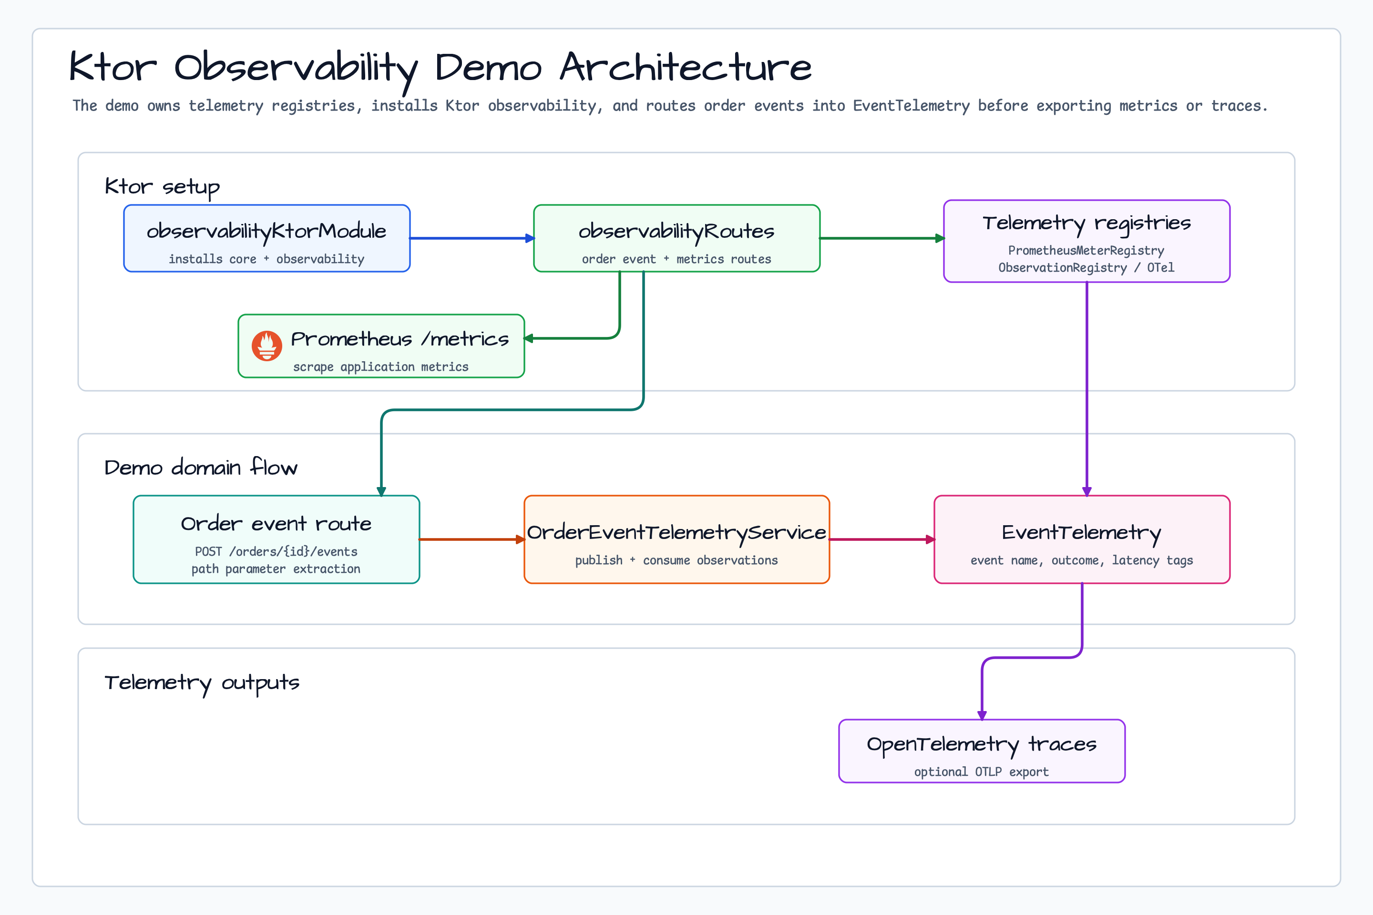Image resolution: width=1373 pixels, height=915 pixels.
Task: Click the 'Demo domain flow' group label
Action: 201,468
